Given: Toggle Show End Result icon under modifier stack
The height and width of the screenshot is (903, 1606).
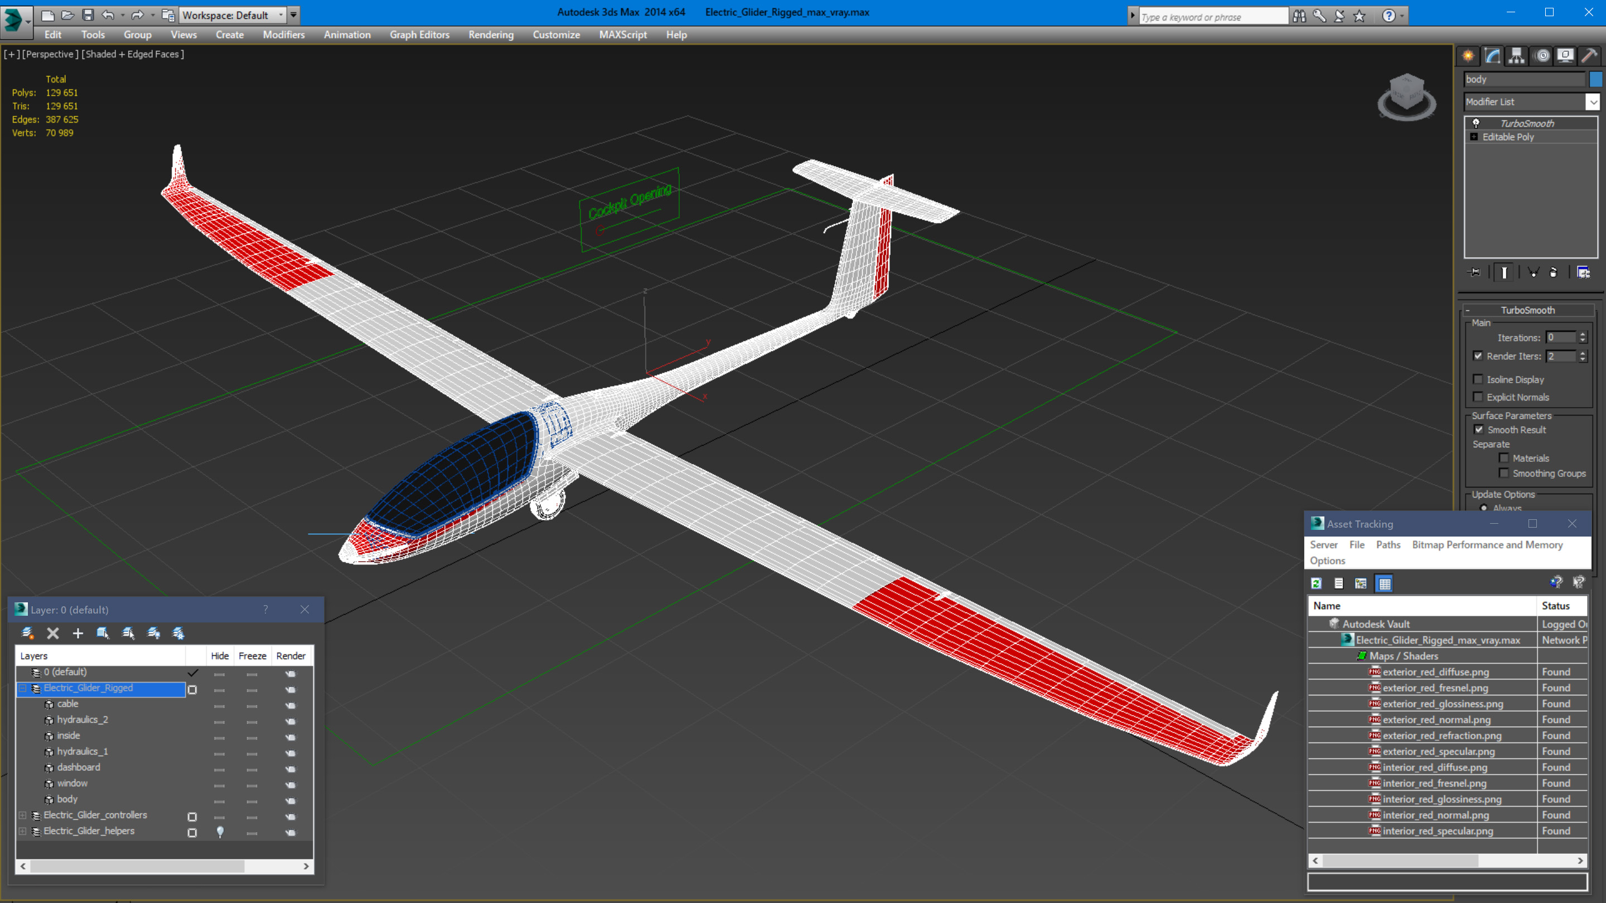Looking at the screenshot, I should tap(1505, 273).
